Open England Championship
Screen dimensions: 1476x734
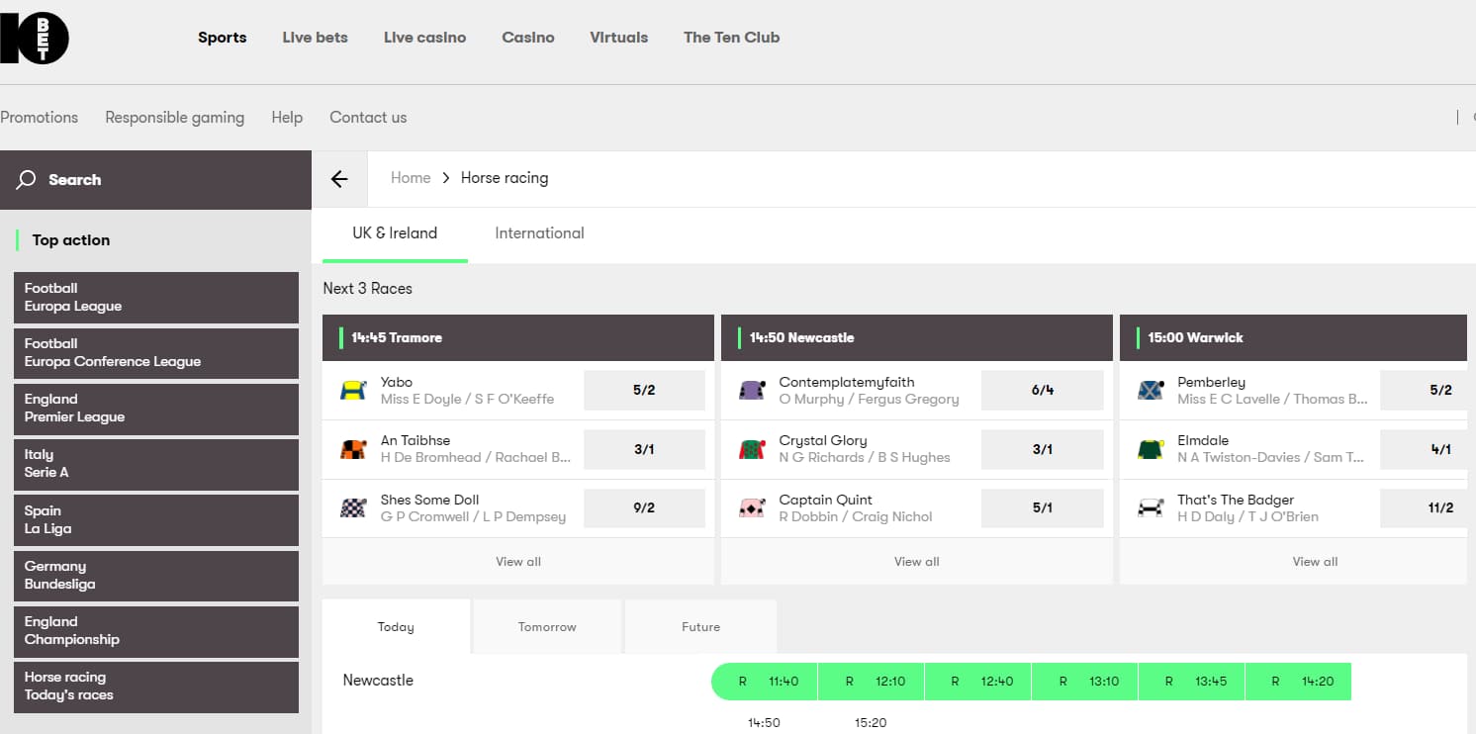point(156,631)
